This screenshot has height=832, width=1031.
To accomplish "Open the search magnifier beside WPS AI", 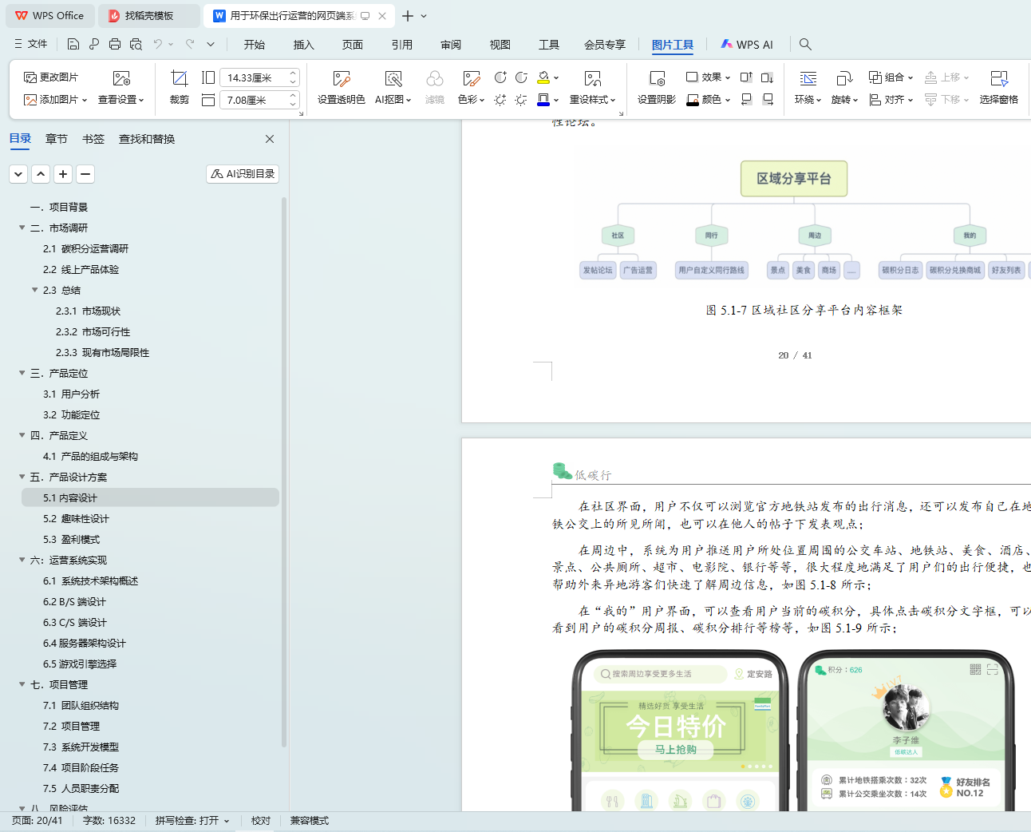I will click(x=805, y=45).
